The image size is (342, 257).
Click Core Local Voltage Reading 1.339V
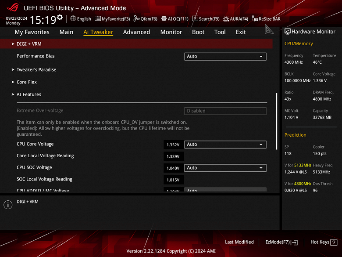[173, 156]
